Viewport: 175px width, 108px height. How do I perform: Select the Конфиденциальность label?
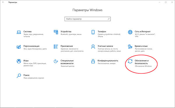pyautogui.click(x=108, y=61)
